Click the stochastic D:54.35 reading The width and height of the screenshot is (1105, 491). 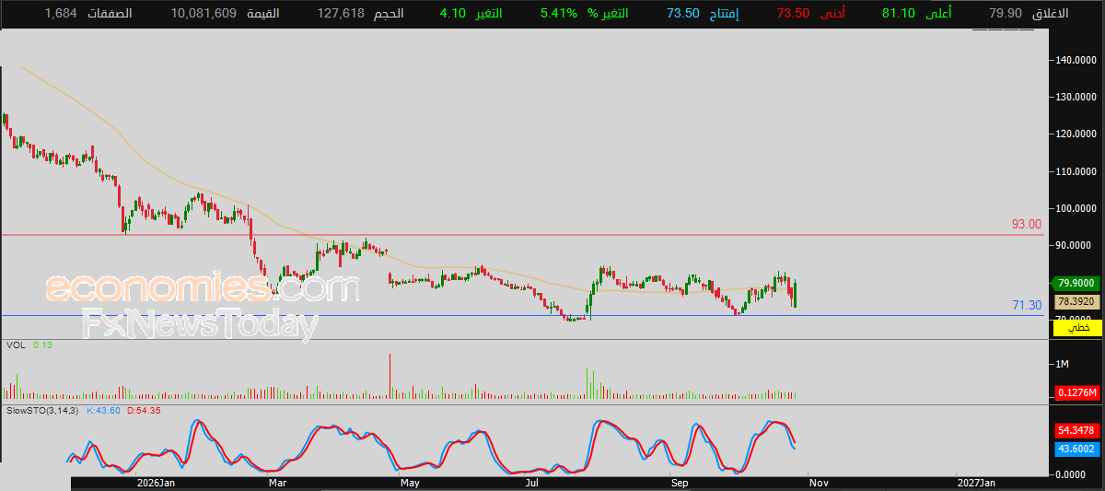pyautogui.click(x=144, y=409)
